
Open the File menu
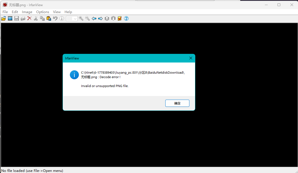pyautogui.click(x=5, y=12)
